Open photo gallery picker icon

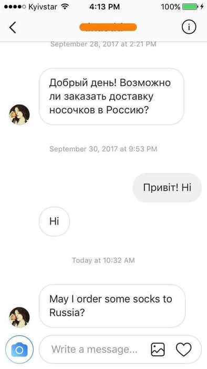[x=158, y=349]
